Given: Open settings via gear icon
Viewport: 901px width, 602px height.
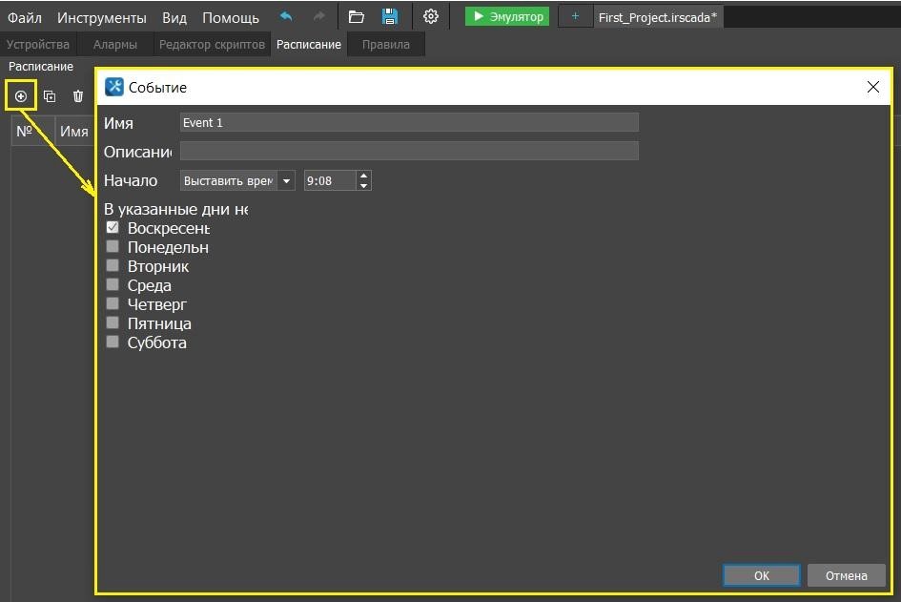Looking at the screenshot, I should [431, 16].
